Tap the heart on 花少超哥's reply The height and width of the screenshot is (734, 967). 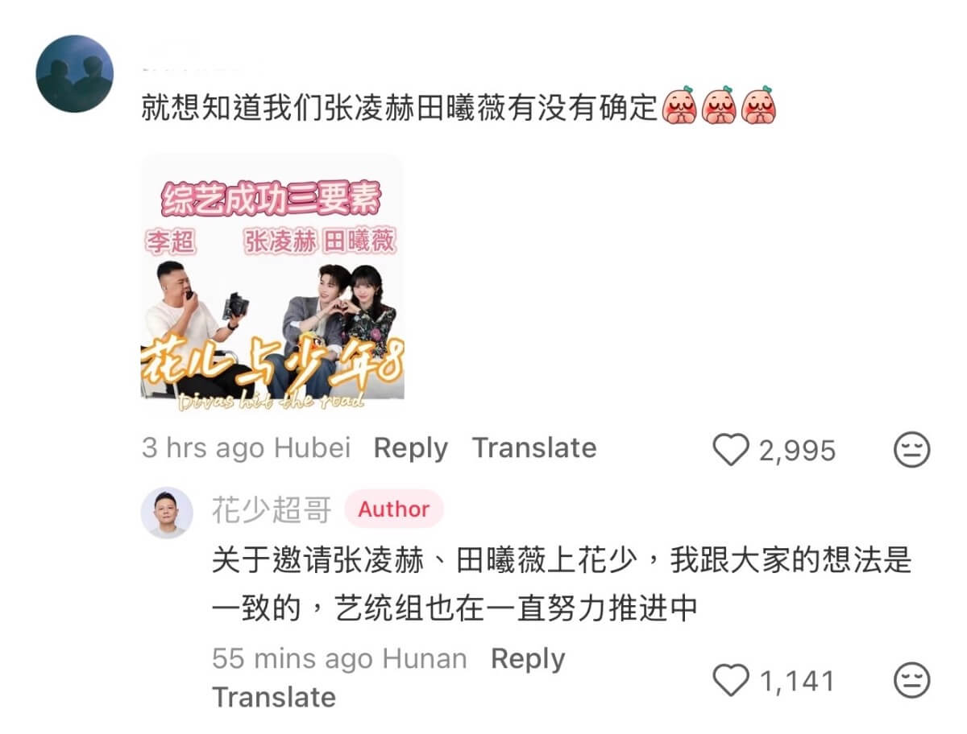click(731, 681)
